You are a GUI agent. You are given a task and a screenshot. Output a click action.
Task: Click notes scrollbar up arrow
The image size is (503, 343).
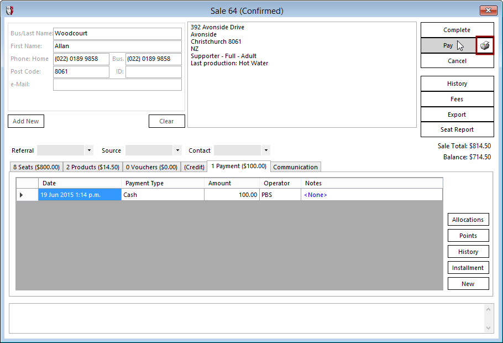pyautogui.click(x=488, y=309)
